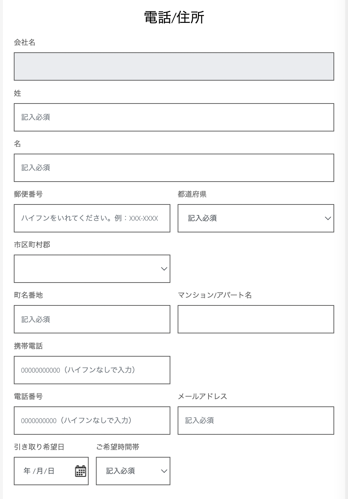Click the メールアドレス field label
Image resolution: width=348 pixels, height=499 pixels.
click(x=202, y=397)
